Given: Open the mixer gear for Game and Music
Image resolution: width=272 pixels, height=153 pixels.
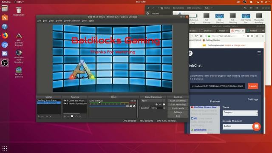Looking at the screenshot, I should pos(134,106).
